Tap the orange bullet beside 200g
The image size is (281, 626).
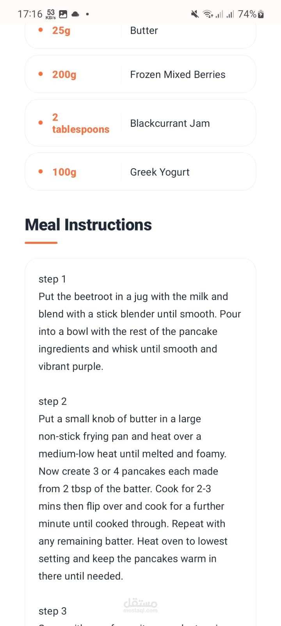(x=41, y=74)
